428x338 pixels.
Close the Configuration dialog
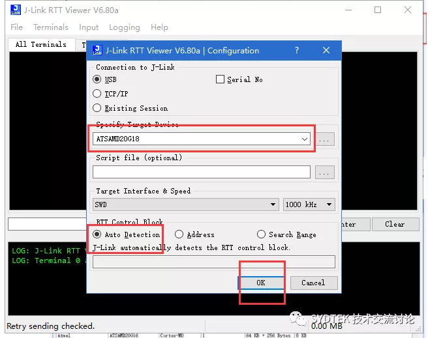tap(326, 50)
